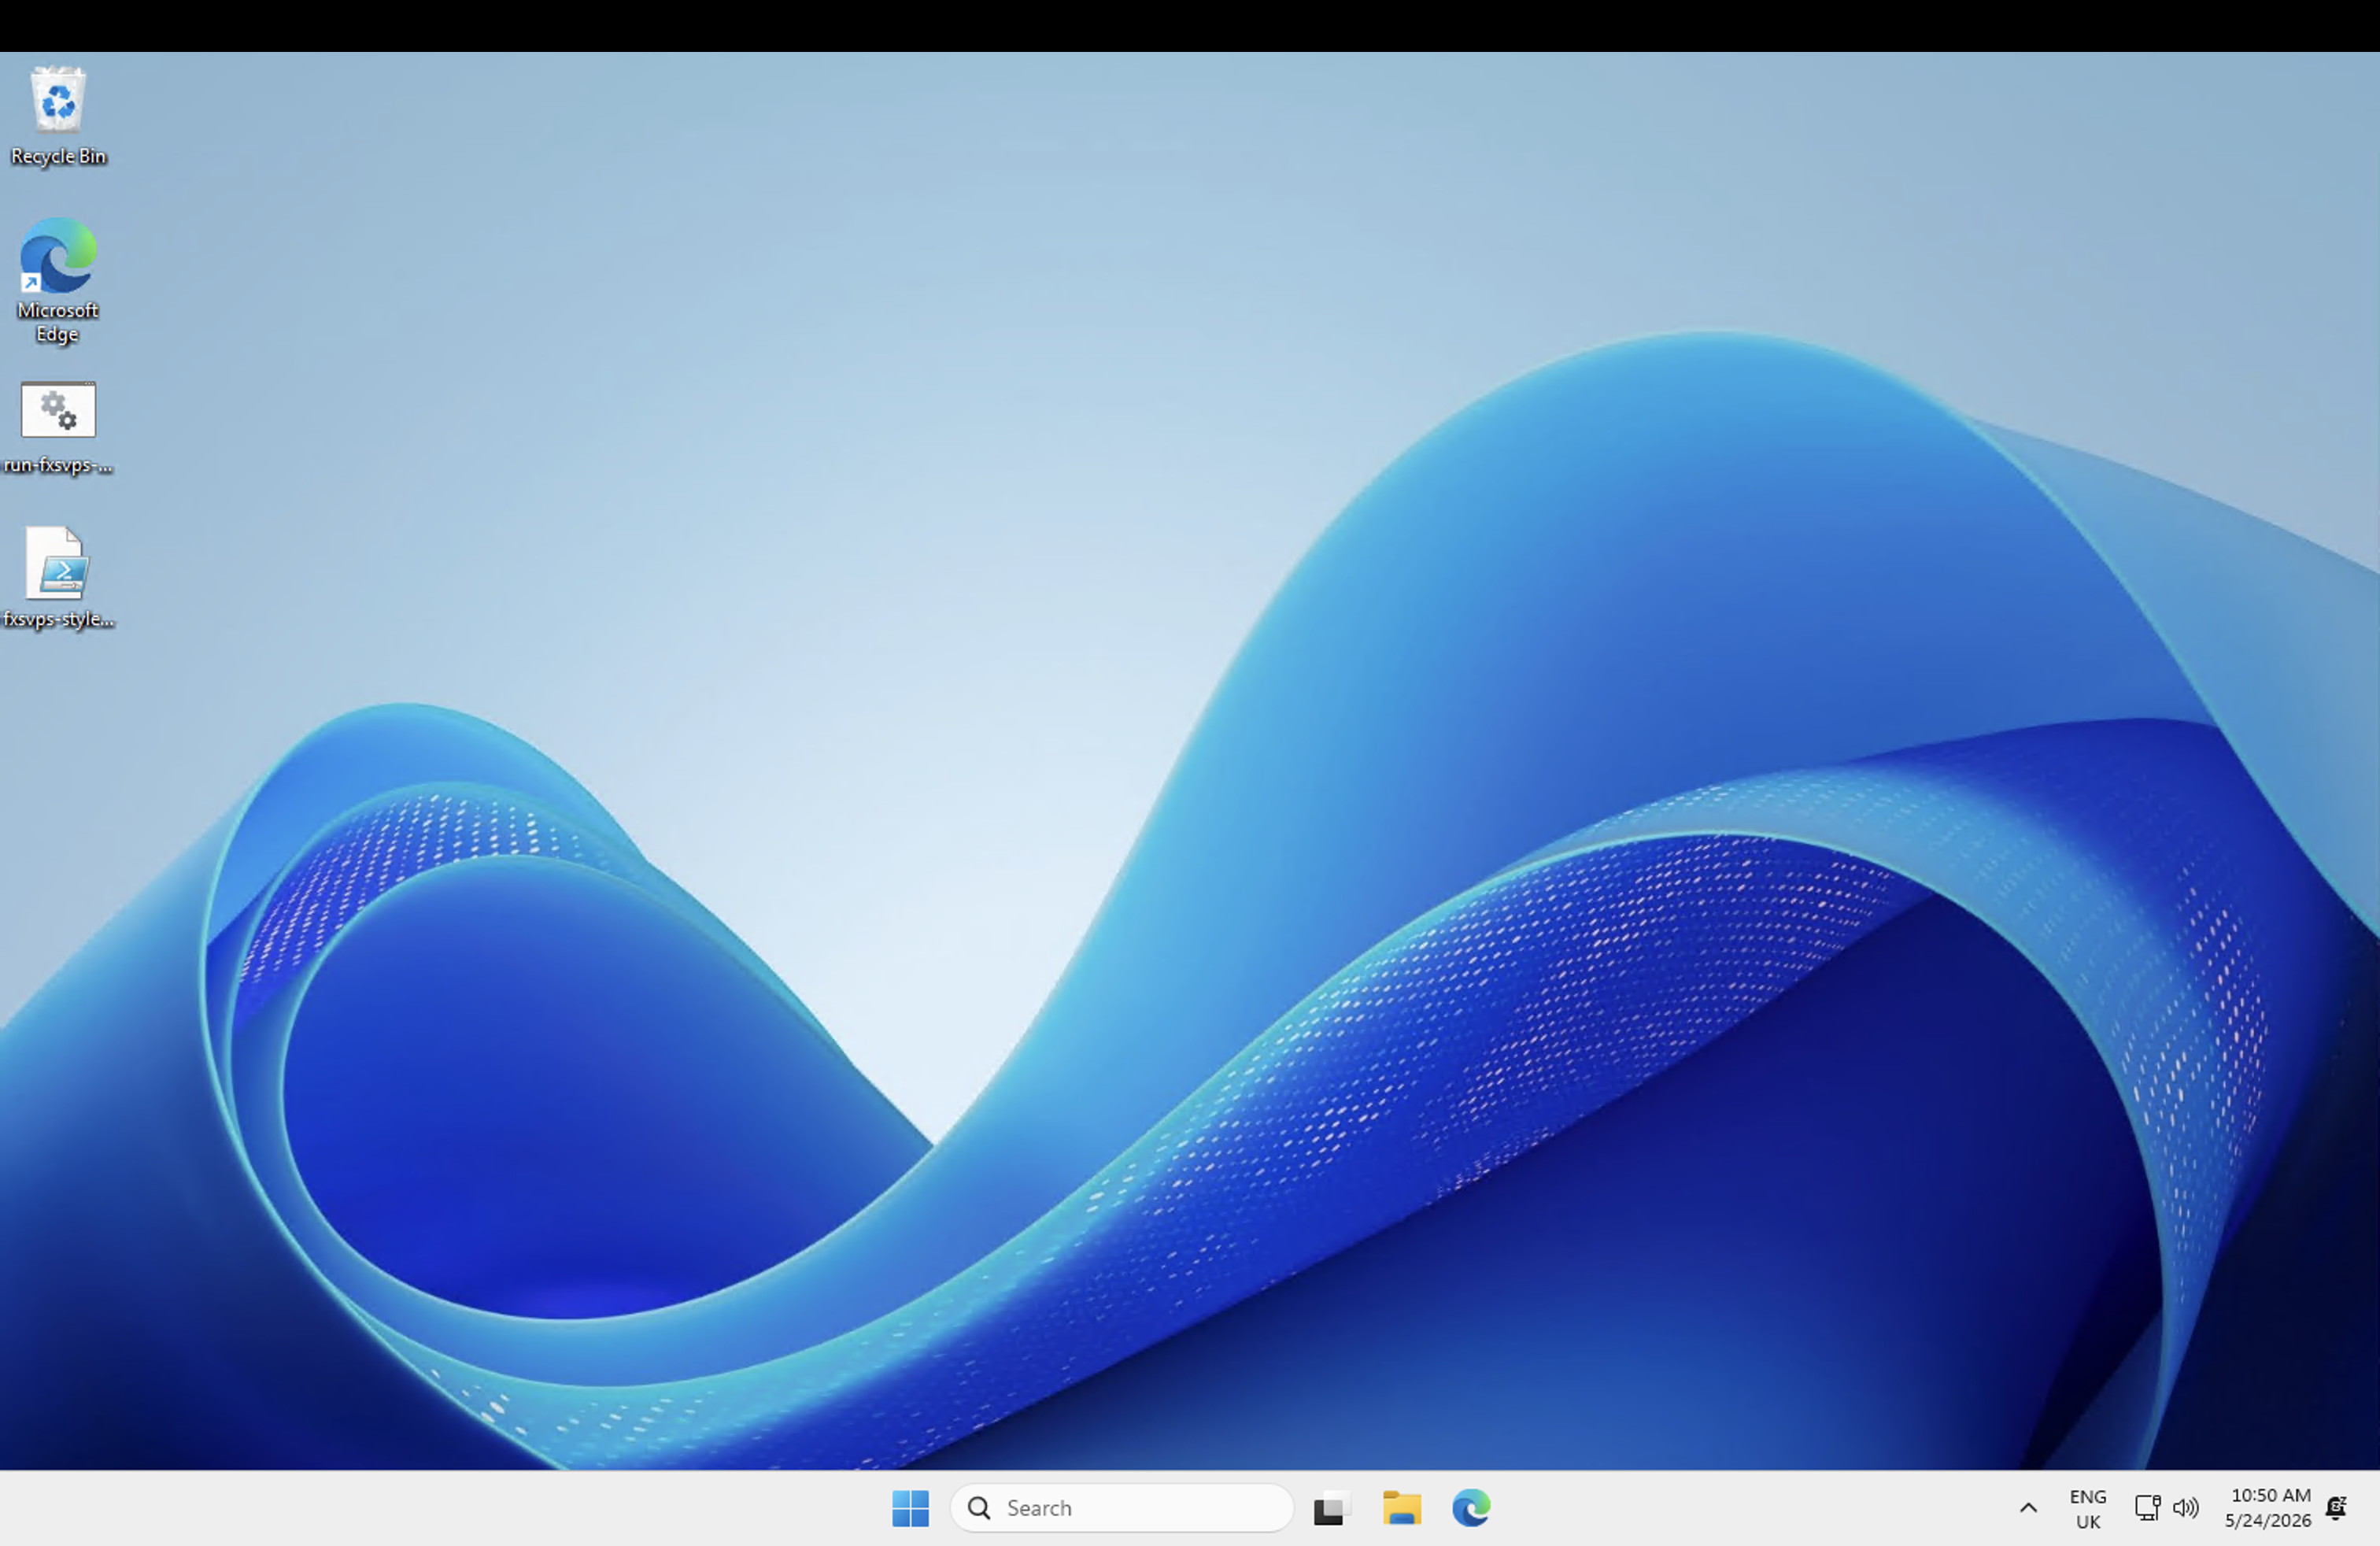Select the Microsoft Edge desktop shortcut
Viewport: 2380px width, 1546px height.
tap(58, 281)
